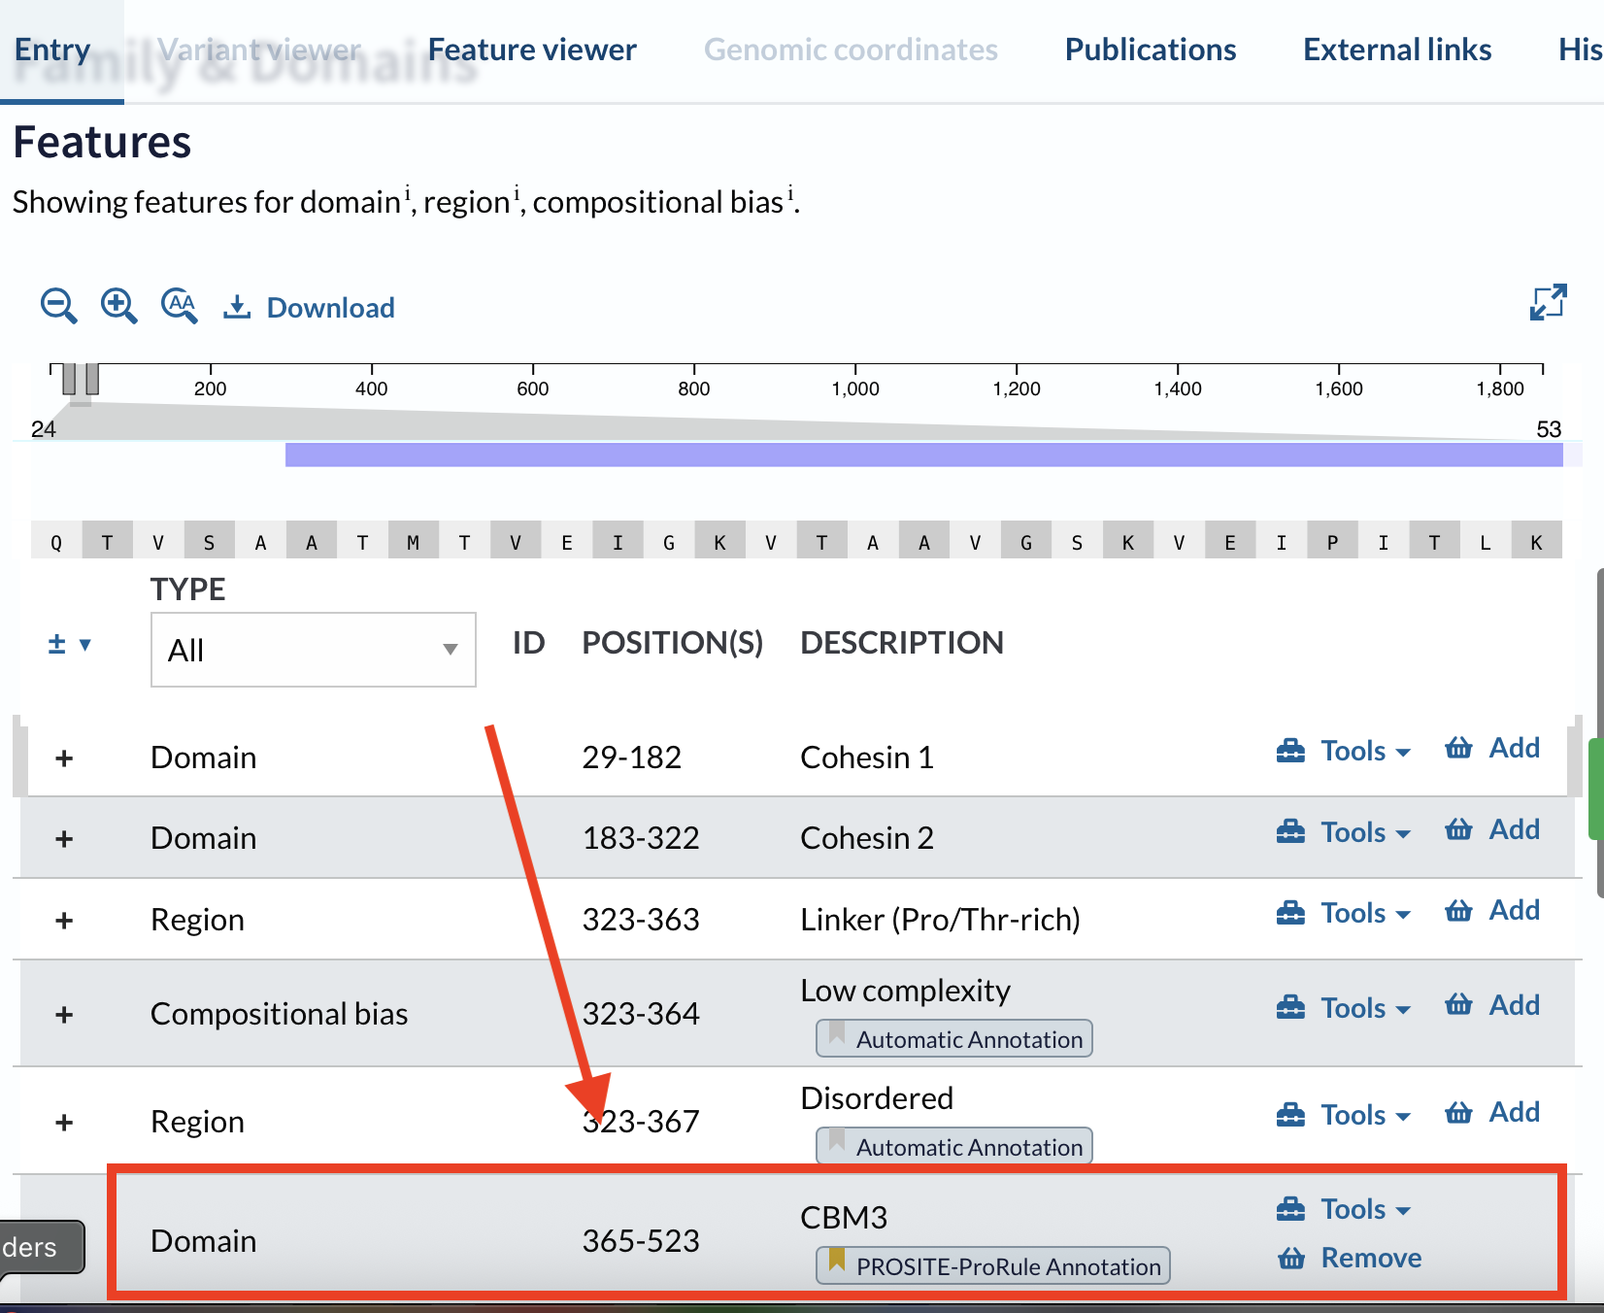Click the Download icon above the ruler
1604x1313 pixels.
pyautogui.click(x=236, y=306)
